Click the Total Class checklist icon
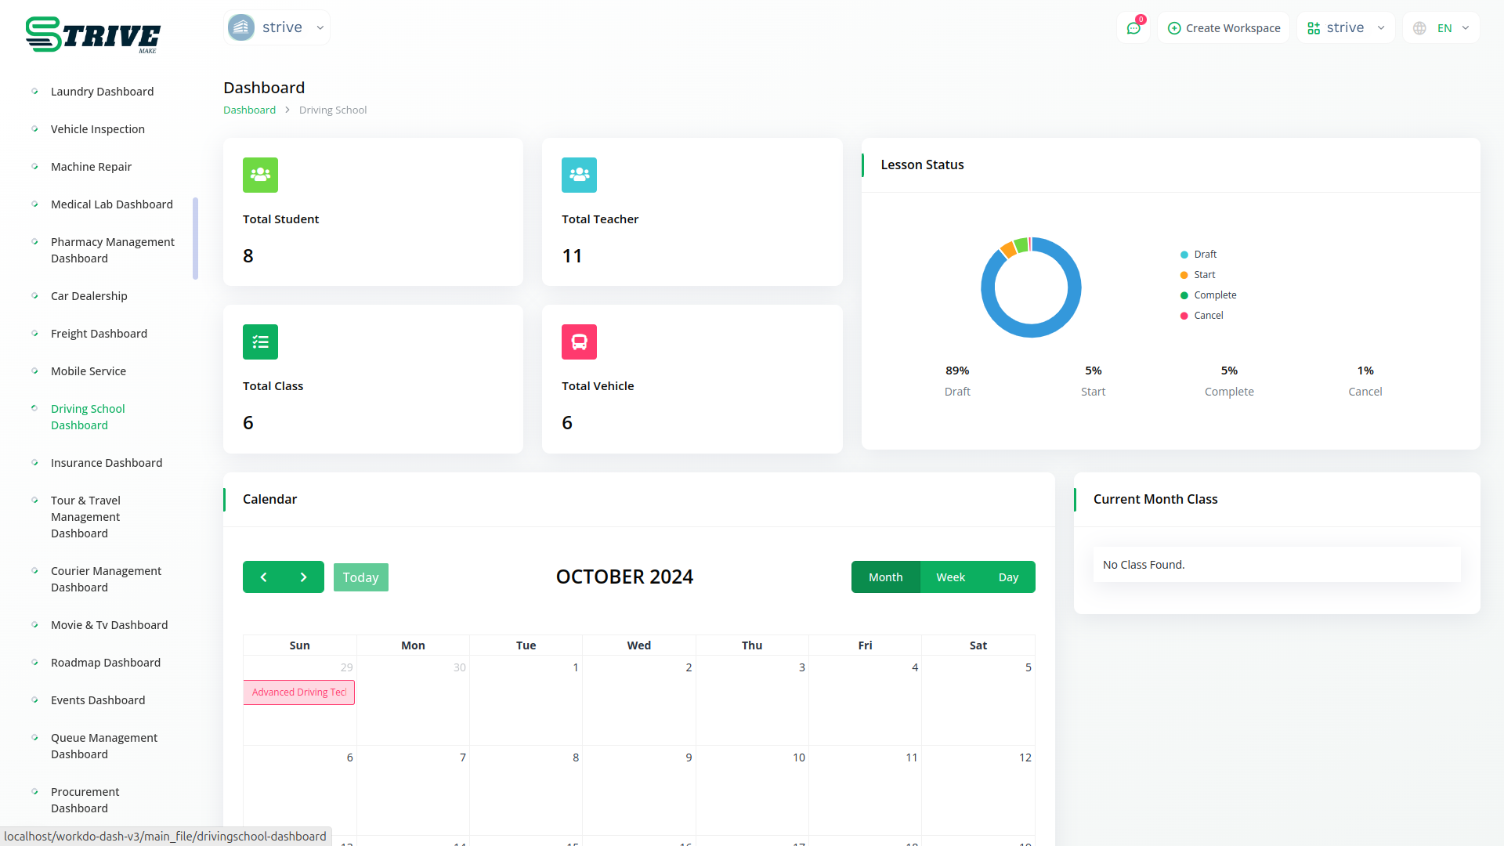Screen dimensions: 1504x846 (x=260, y=342)
